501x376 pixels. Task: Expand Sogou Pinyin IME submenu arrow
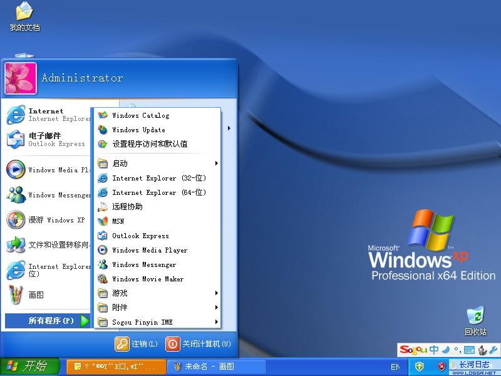tap(217, 322)
